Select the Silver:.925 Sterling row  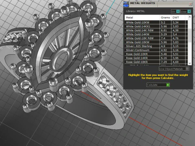(156, 46)
